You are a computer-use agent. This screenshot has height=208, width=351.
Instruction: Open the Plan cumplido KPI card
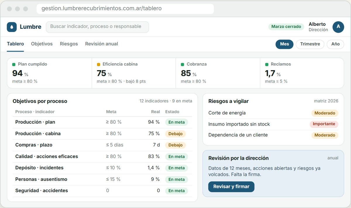(49, 73)
